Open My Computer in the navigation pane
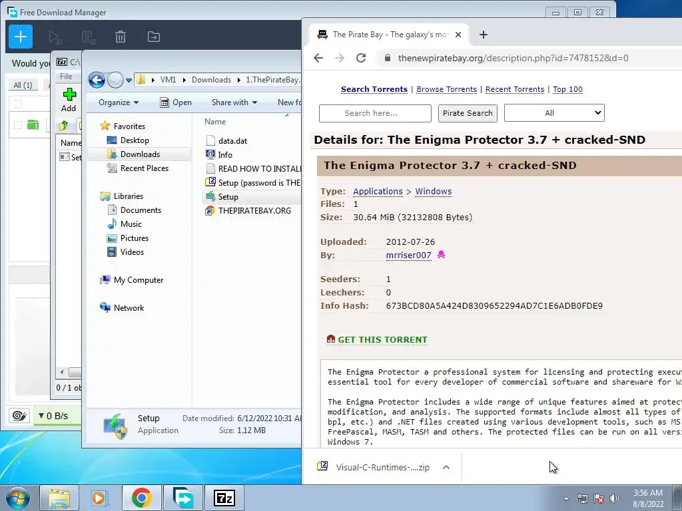The image size is (682, 511). tap(139, 280)
